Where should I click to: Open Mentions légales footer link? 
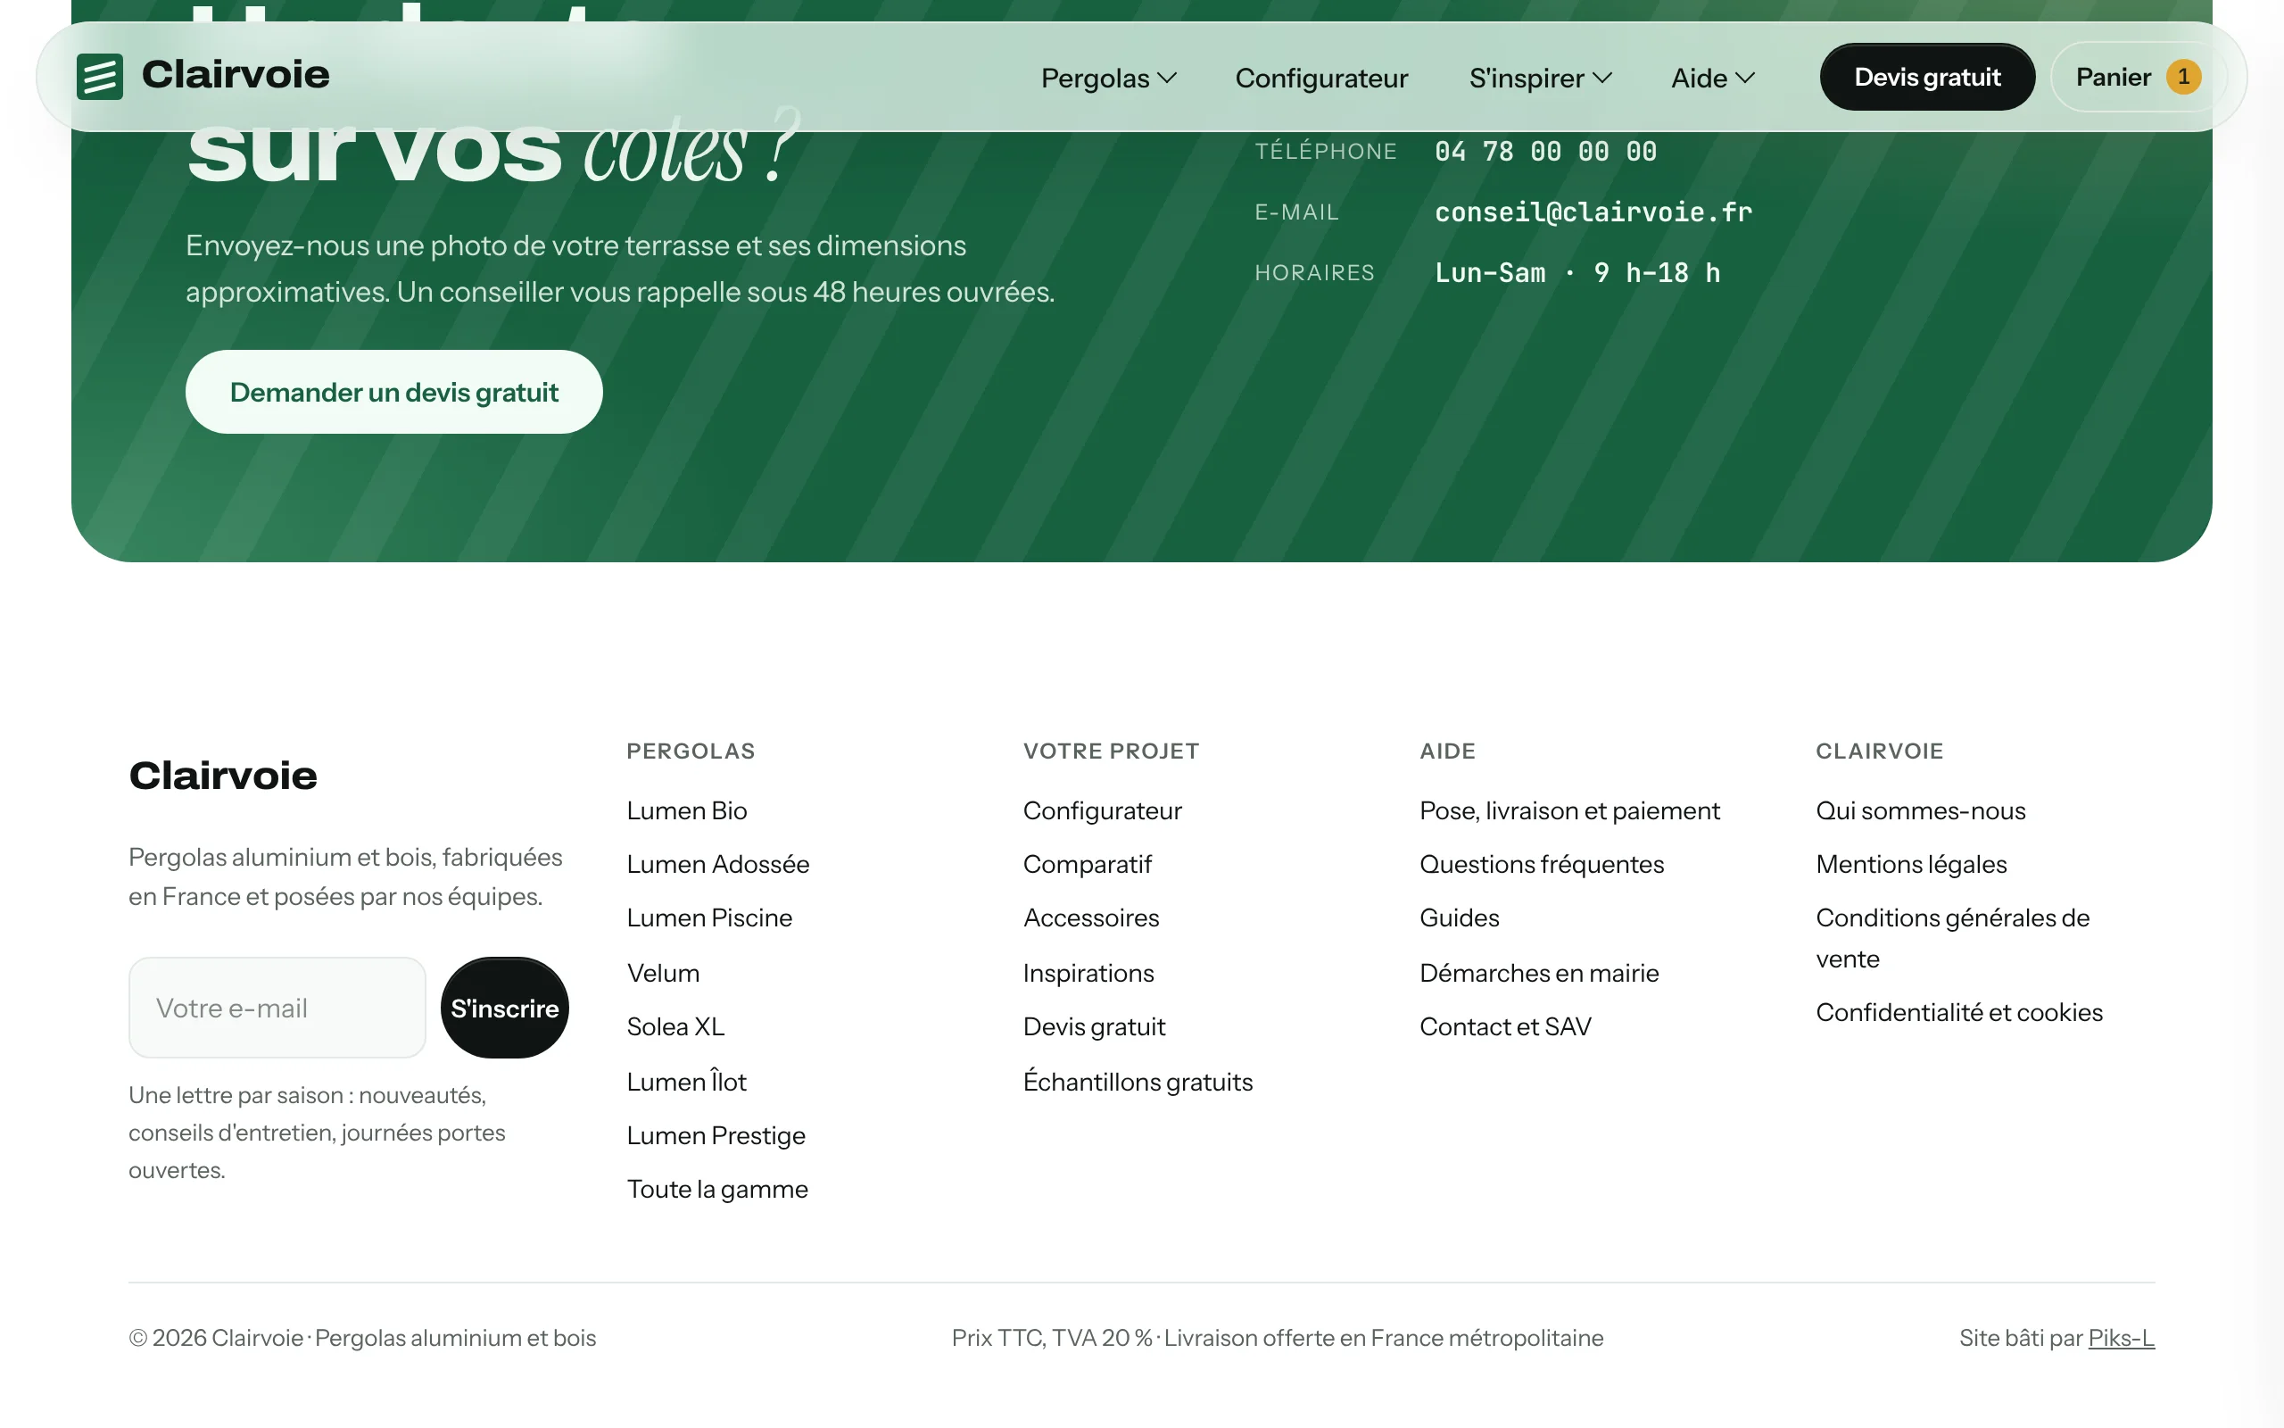(x=1911, y=864)
